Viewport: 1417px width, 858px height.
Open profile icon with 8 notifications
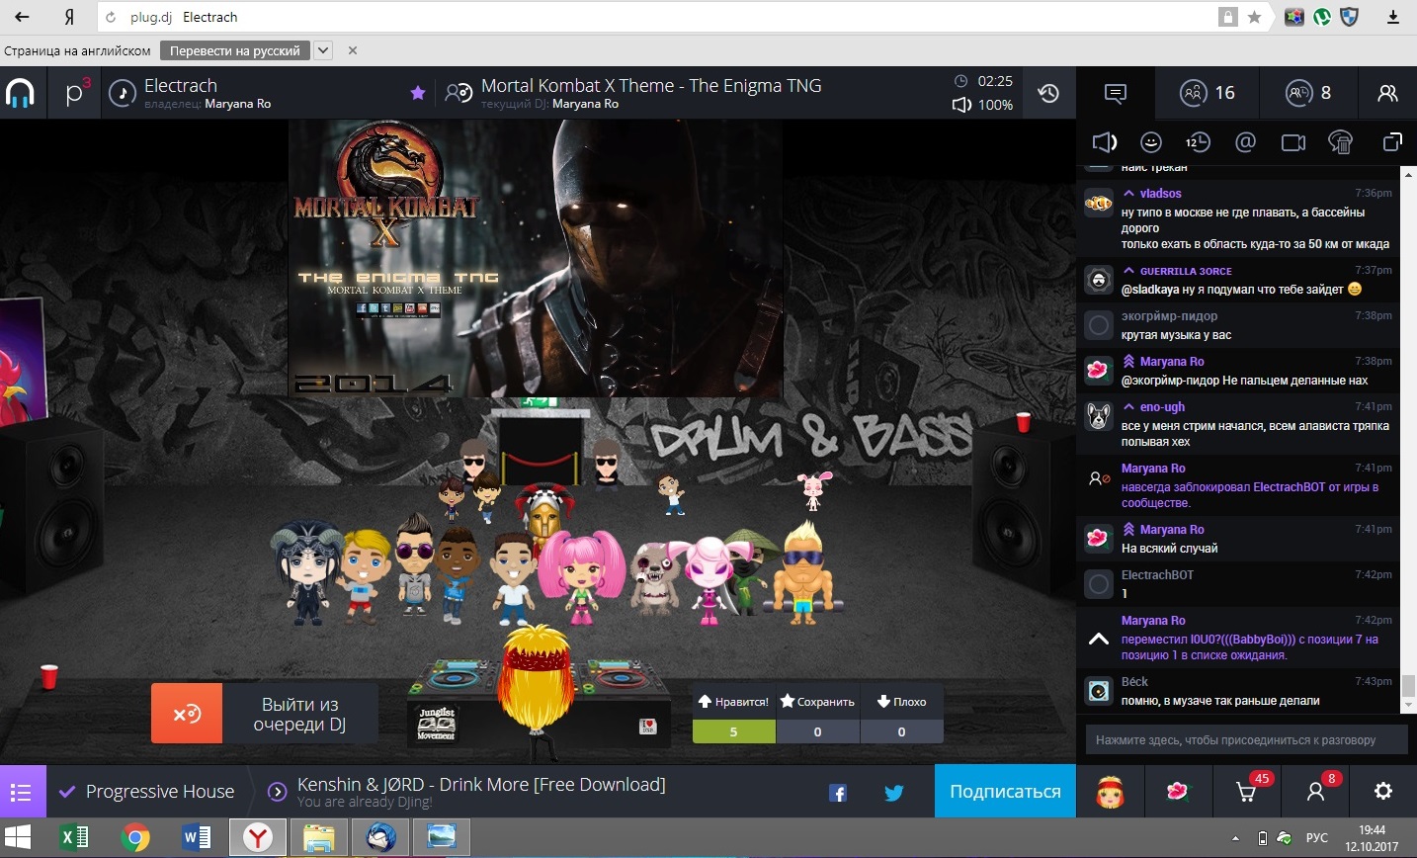(1316, 792)
